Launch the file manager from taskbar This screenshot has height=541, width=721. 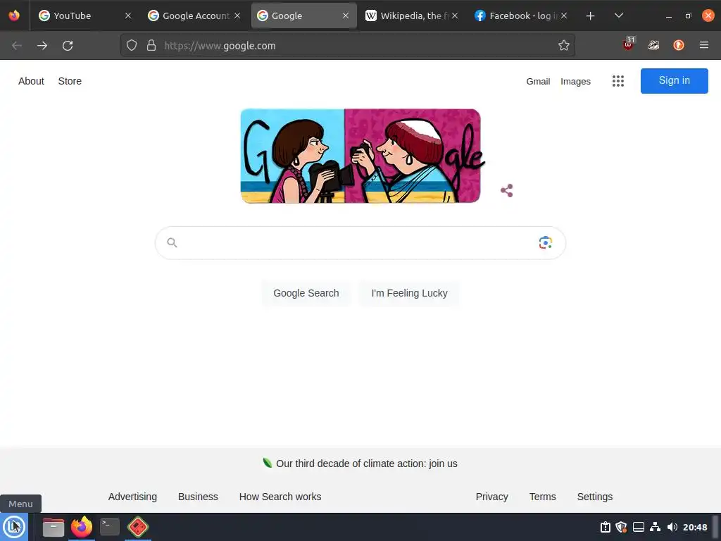click(54, 527)
